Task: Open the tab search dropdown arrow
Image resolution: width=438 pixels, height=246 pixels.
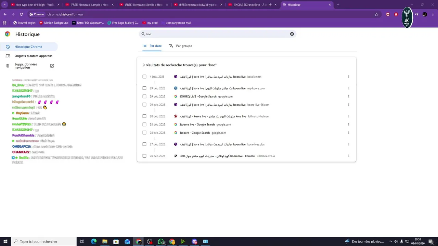Action: pos(4,5)
